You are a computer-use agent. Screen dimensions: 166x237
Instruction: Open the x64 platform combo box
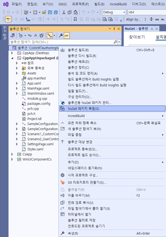147,12
